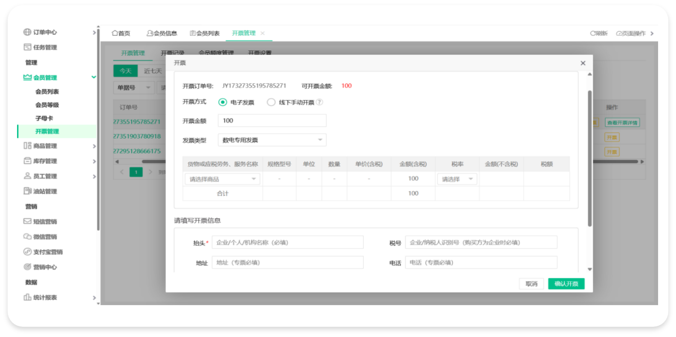The width and height of the screenshot is (676, 337).
Task: Go to the 首页 tab
Action: pos(121,33)
